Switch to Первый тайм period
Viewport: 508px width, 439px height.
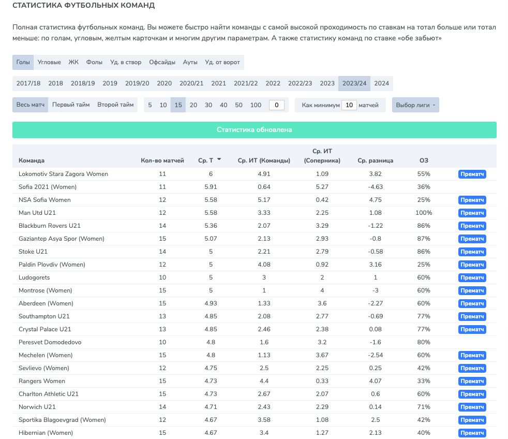tap(71, 105)
